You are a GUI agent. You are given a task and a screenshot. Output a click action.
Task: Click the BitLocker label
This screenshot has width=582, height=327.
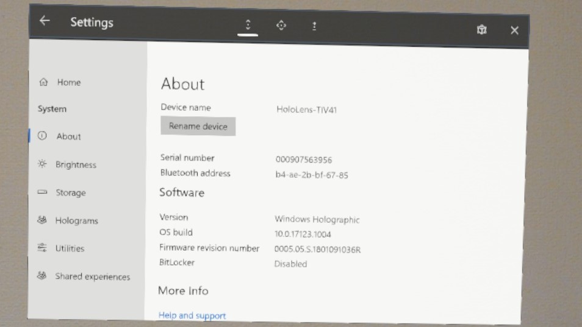point(177,262)
